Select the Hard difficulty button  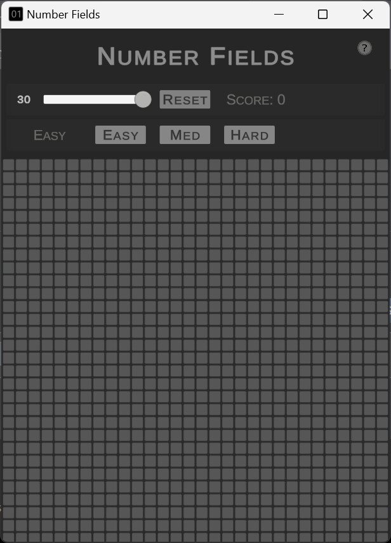pyautogui.click(x=249, y=134)
